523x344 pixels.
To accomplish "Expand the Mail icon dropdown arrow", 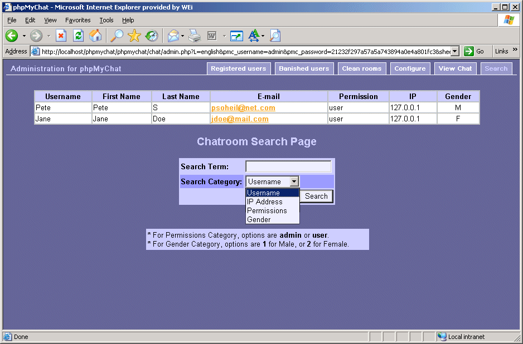I will [182, 36].
